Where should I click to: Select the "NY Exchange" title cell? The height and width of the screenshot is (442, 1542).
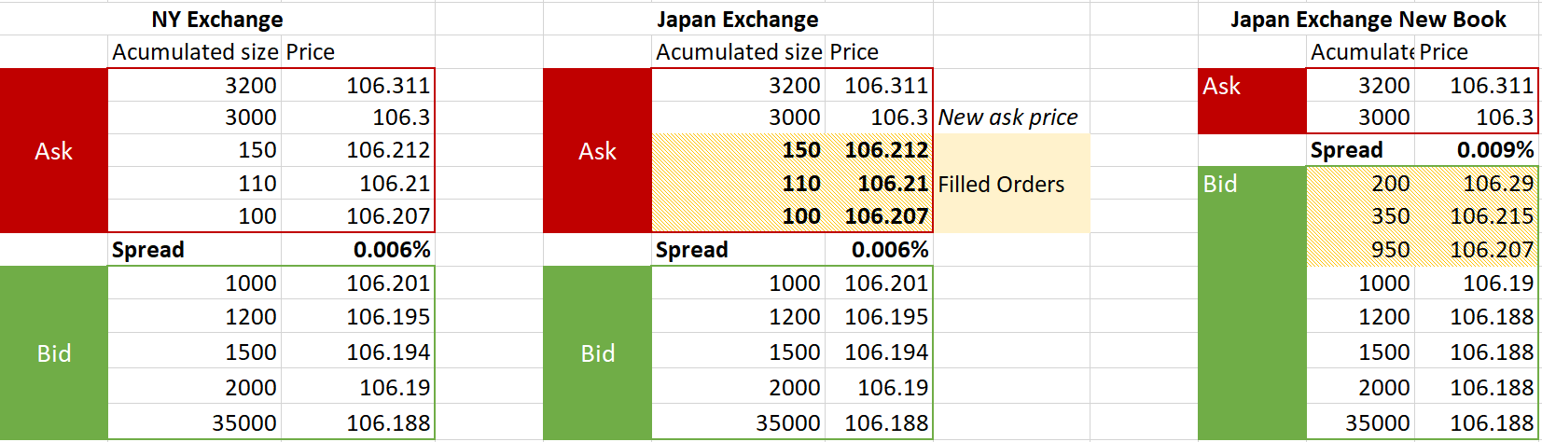click(217, 20)
